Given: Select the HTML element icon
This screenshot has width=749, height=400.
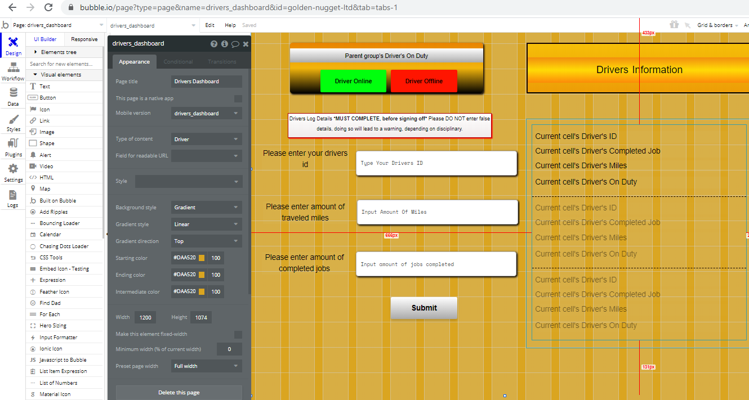Looking at the screenshot, I should (x=33, y=177).
